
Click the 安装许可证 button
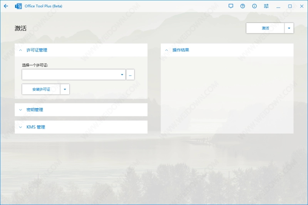coord(41,89)
